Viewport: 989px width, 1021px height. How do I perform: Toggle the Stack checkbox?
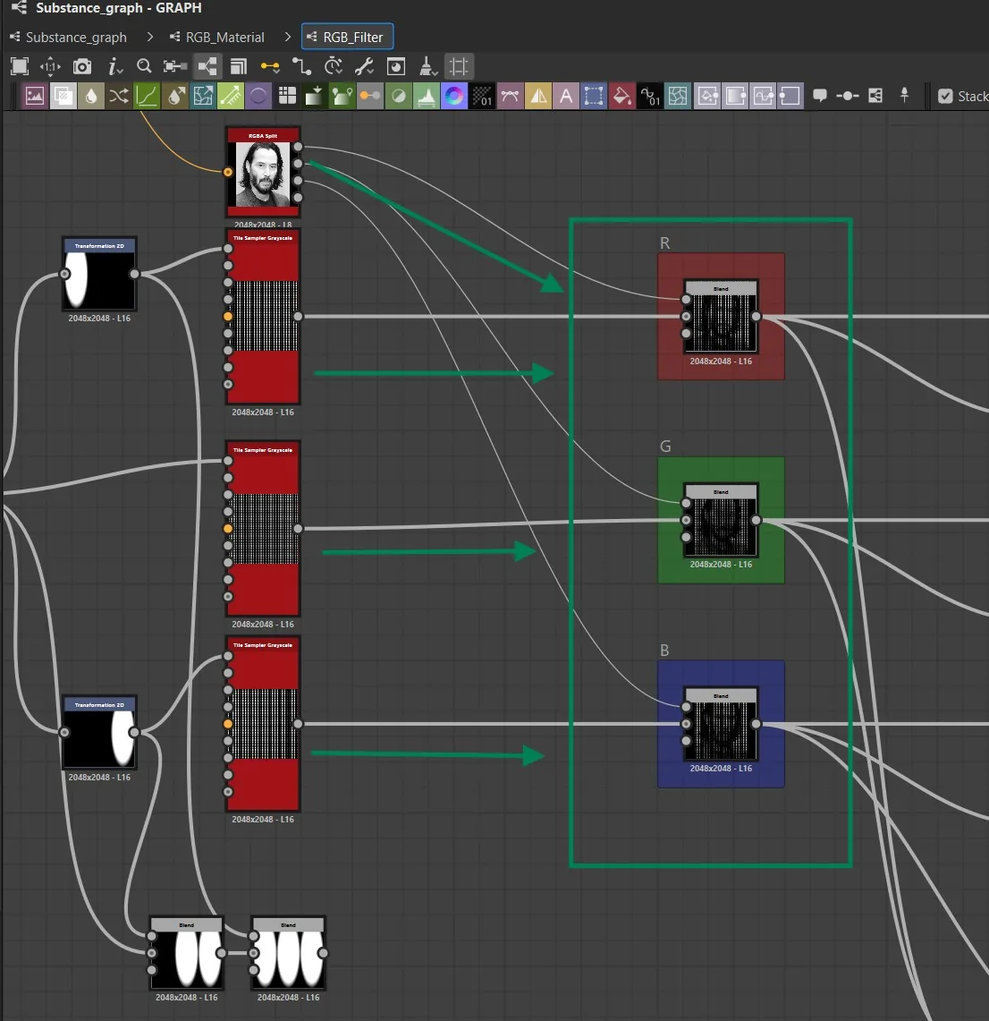coord(946,97)
